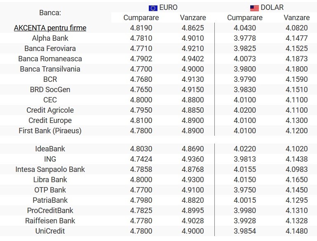The width and height of the screenshot is (317, 241).
Task: Click the DOLAR column header
Action: (x=272, y=7)
